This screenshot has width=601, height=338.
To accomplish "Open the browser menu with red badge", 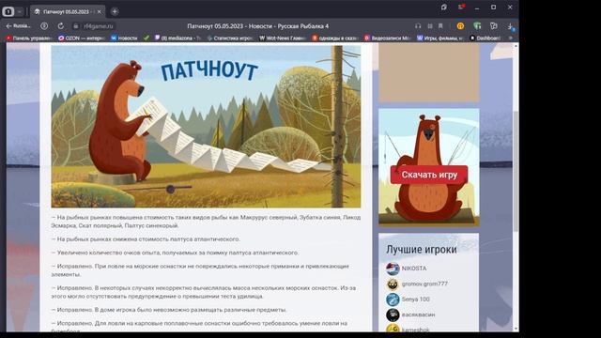I will (461, 8).
